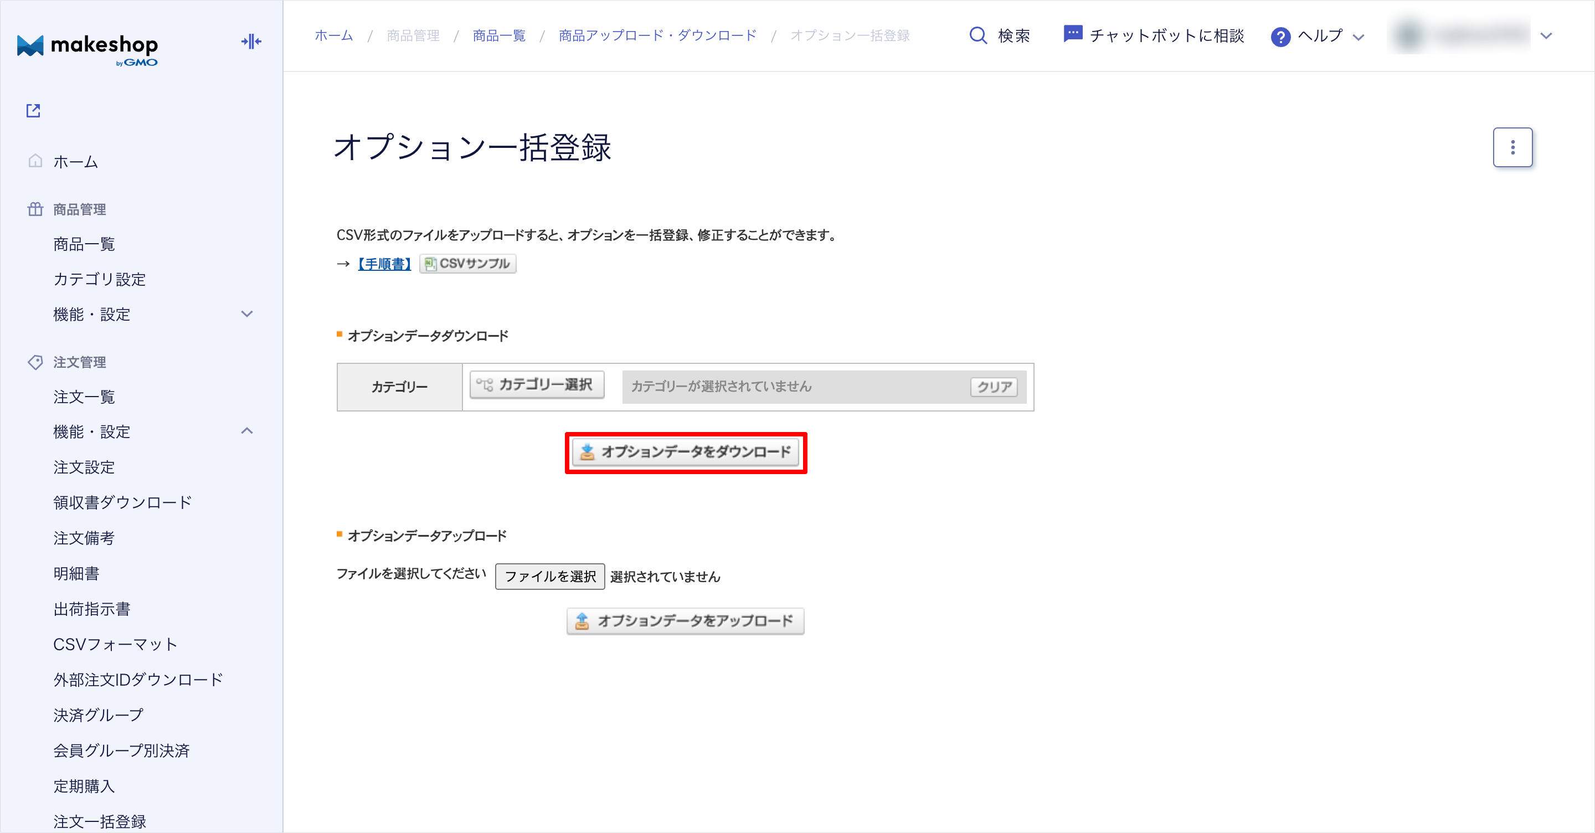Open the chatbot consultation icon
This screenshot has height=833, width=1595.
1072,34
